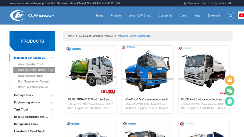Screen dimensions: 244x137
Task: Open the green ISUZU GIGA truck image
Action: [x=91, y=71]
